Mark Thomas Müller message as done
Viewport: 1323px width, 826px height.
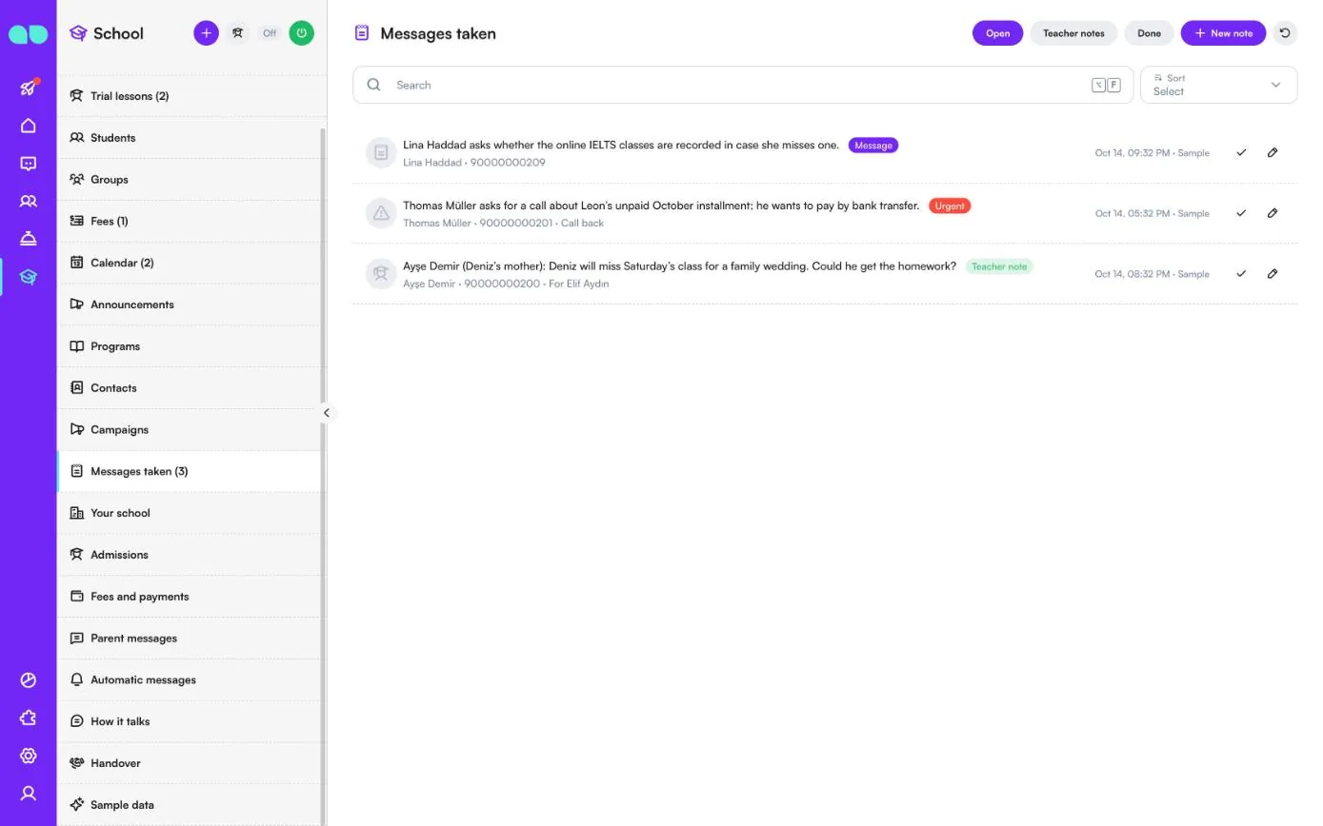[x=1241, y=213]
